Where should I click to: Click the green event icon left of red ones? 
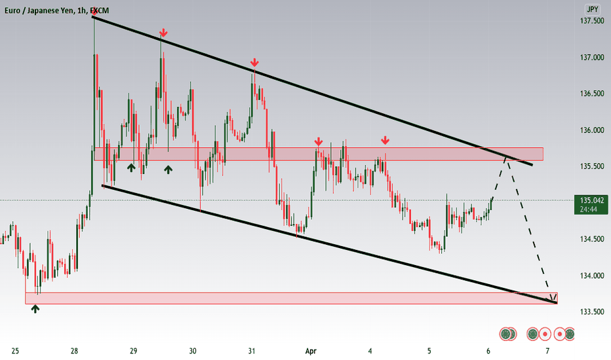click(x=533, y=334)
